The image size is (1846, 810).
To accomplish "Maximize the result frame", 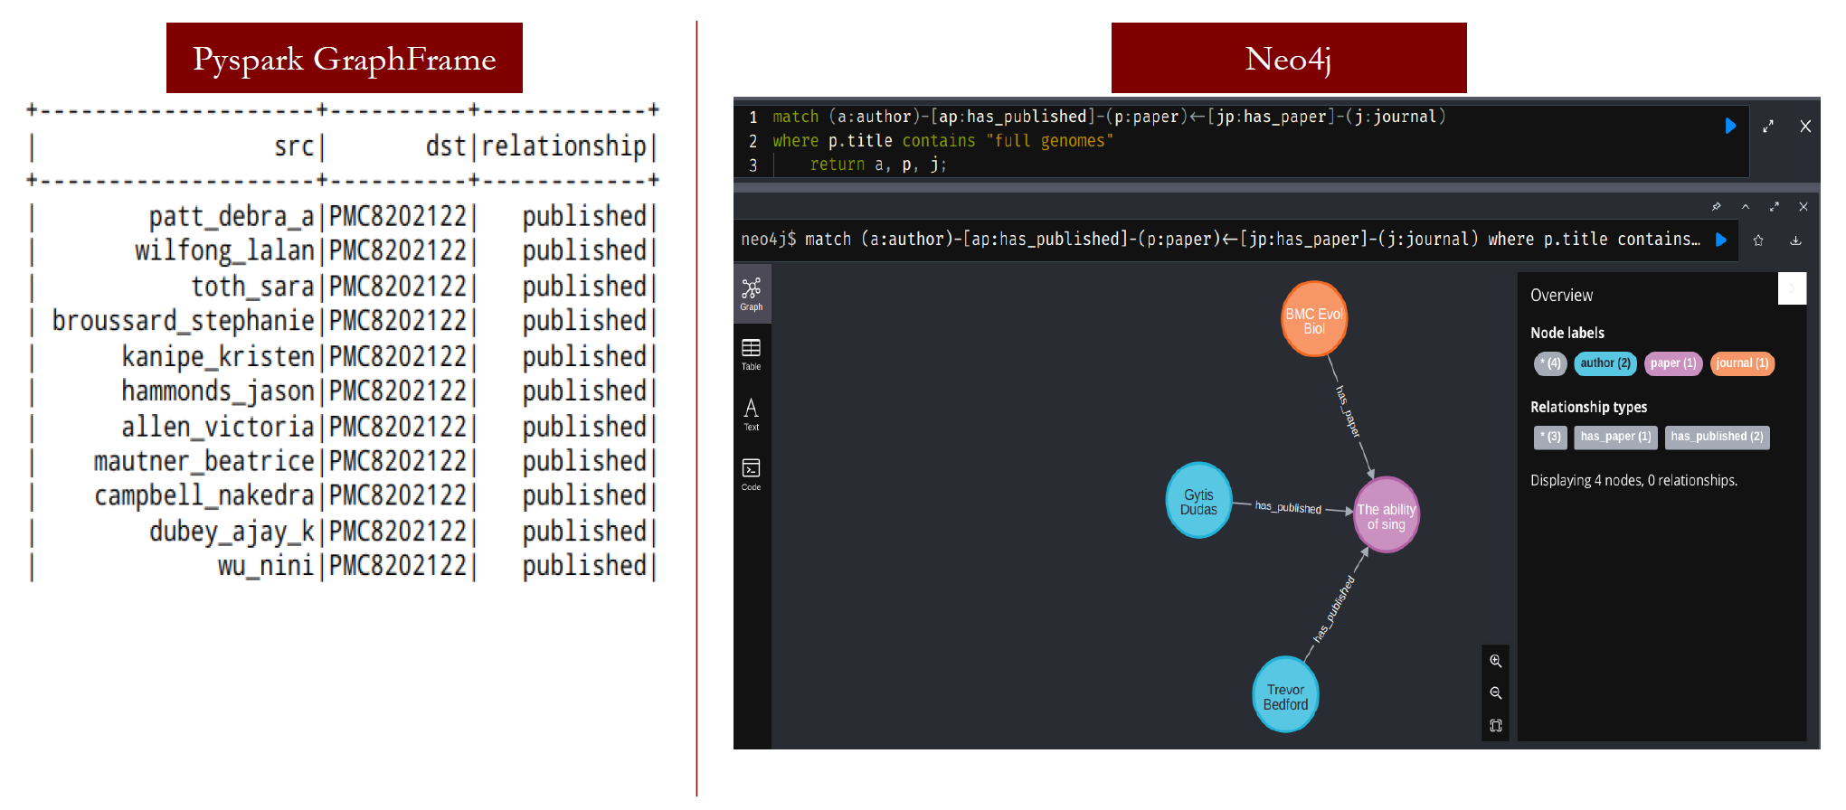I will click(1775, 207).
